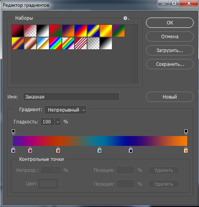Pick the transparent rainbow gradient preset
The image size is (199, 207).
pyautogui.click(x=68, y=43)
